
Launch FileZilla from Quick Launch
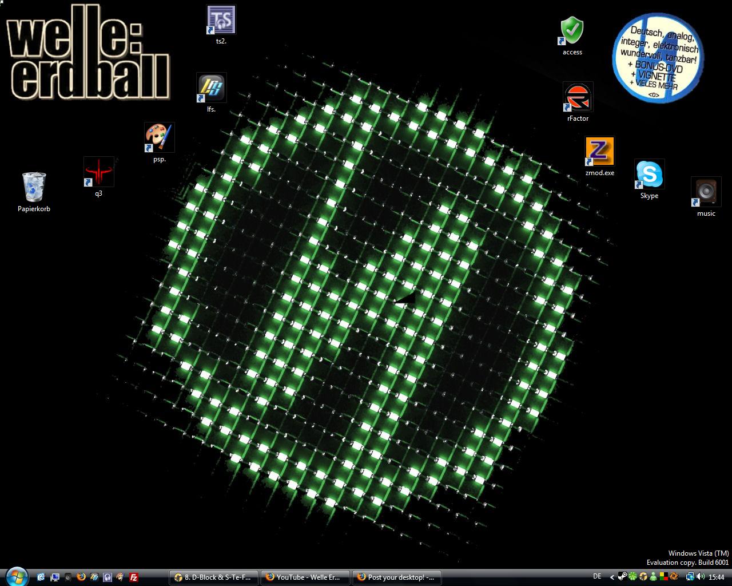133,577
